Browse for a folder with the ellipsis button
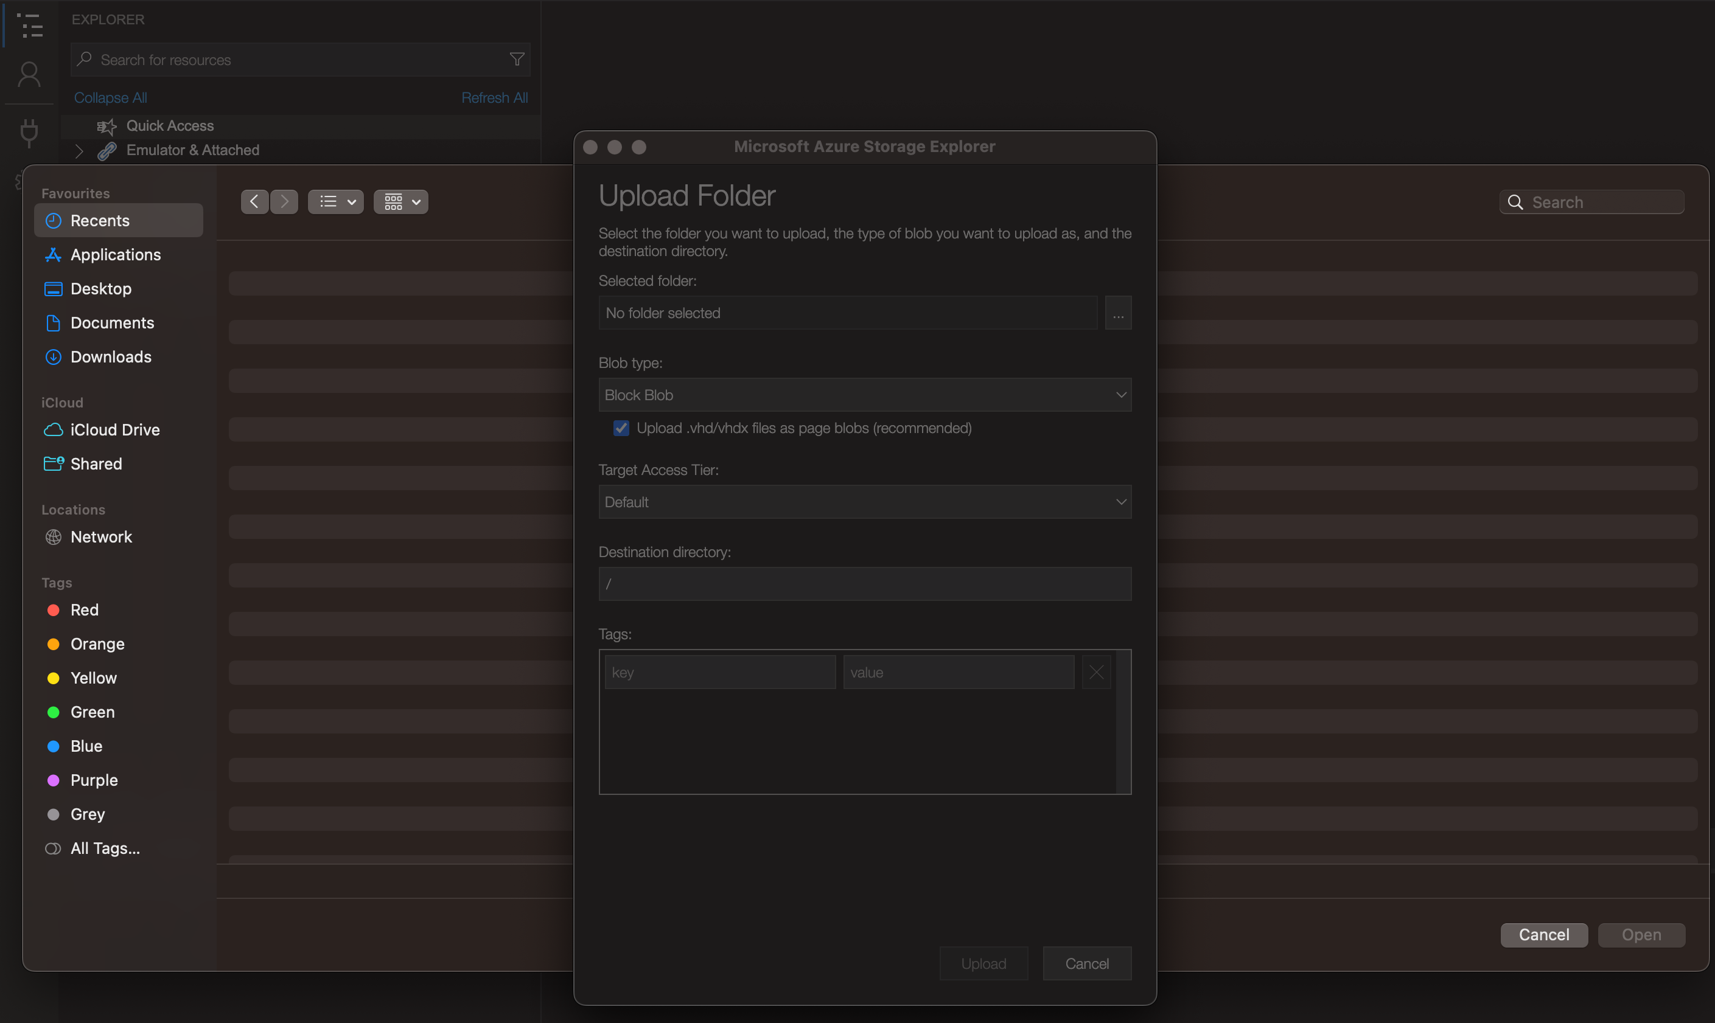The height and width of the screenshot is (1023, 1715). (x=1118, y=313)
